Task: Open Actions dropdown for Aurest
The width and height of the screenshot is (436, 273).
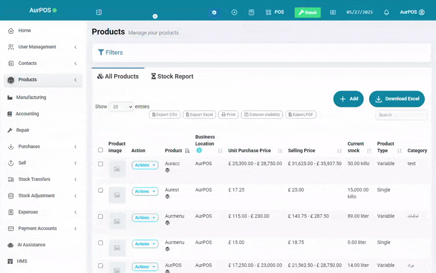Action: click(145, 192)
